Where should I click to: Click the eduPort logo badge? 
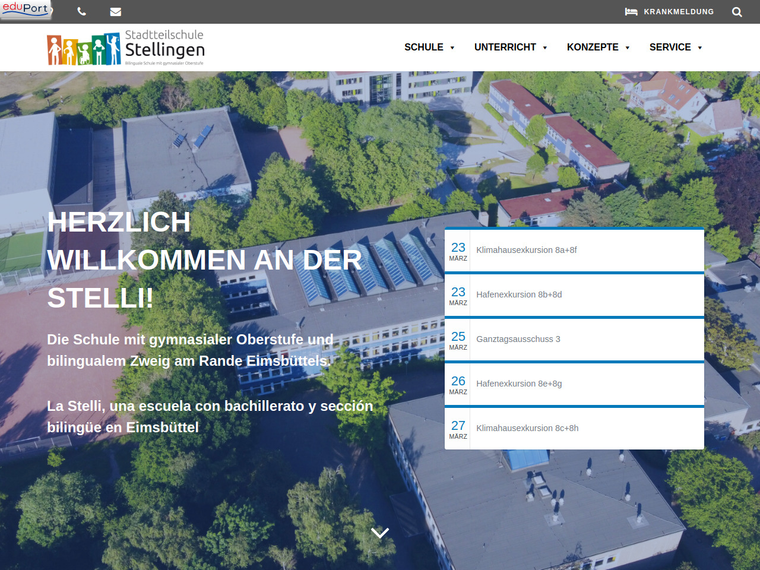(x=26, y=9)
